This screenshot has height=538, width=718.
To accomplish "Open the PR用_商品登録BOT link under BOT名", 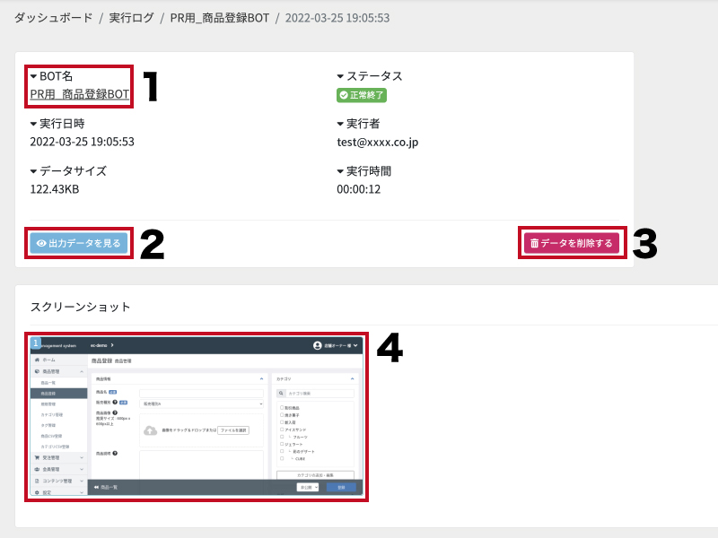I will pos(80,94).
